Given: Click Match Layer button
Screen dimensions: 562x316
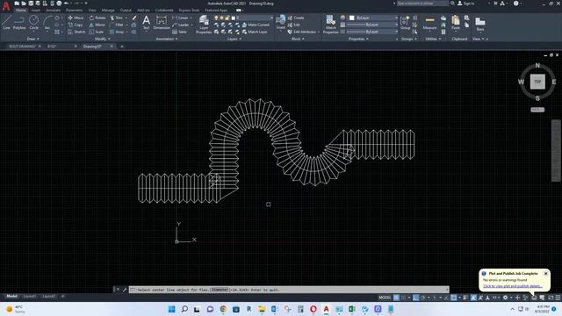Looking at the screenshot, I should [255, 32].
